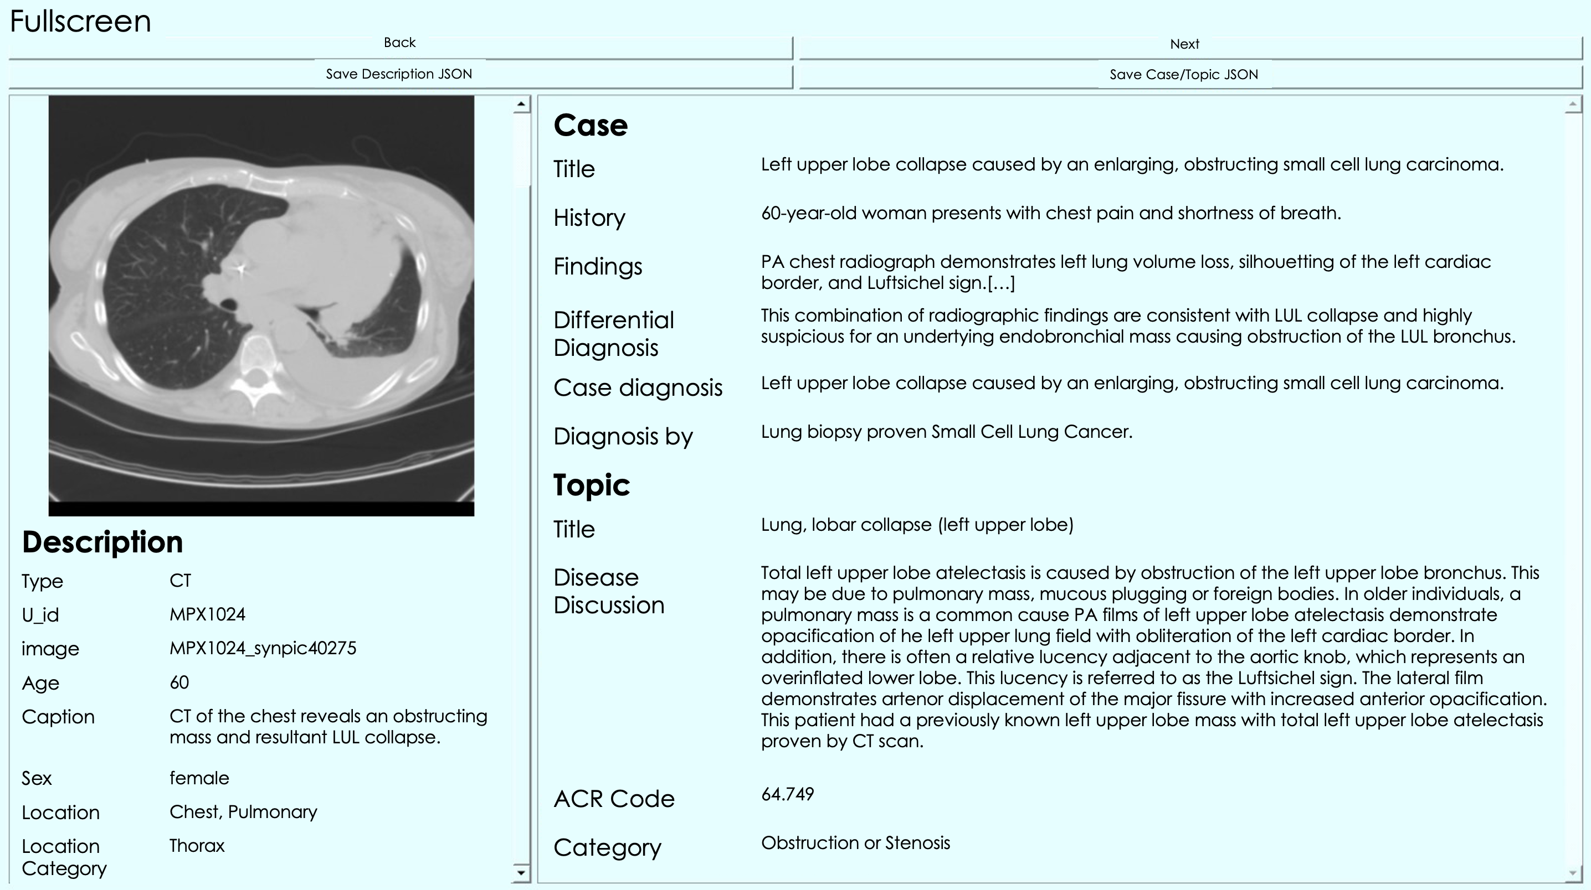This screenshot has width=1591, height=890.
Task: Click the Obstruction or Stenosis category value
Action: (x=855, y=843)
